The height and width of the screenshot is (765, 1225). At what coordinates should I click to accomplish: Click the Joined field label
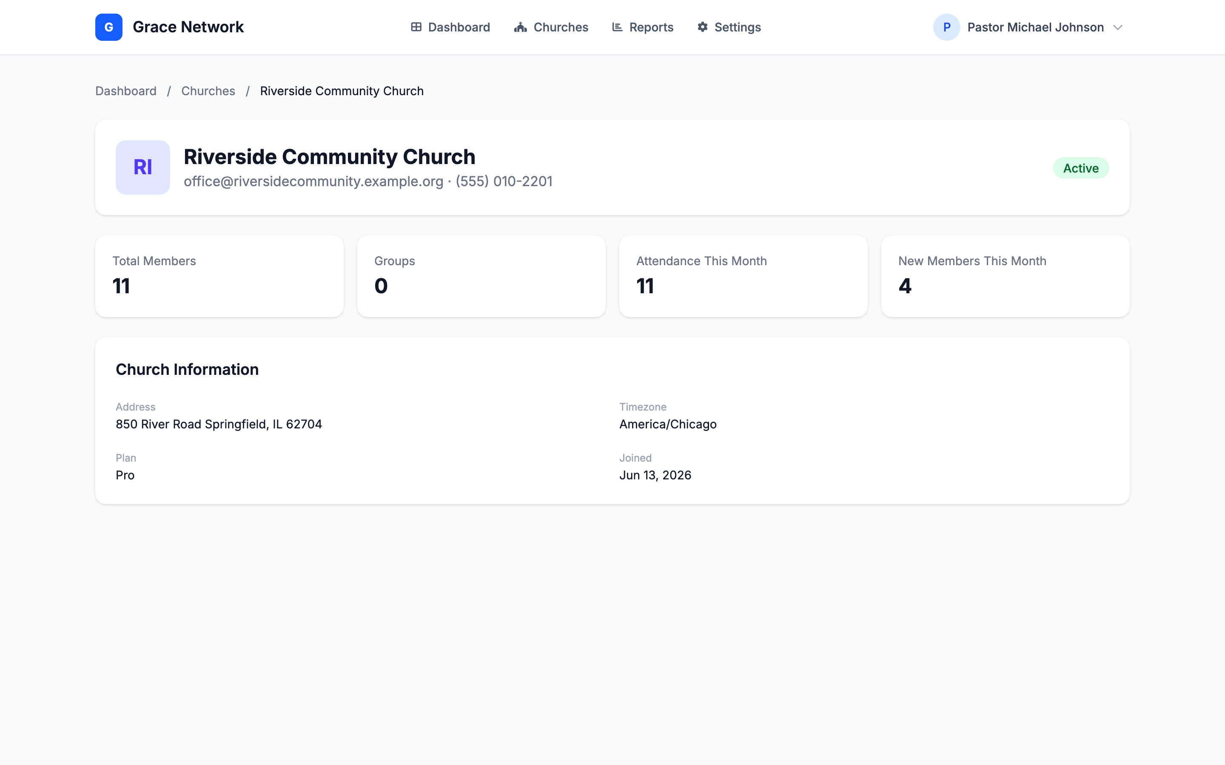click(x=635, y=458)
